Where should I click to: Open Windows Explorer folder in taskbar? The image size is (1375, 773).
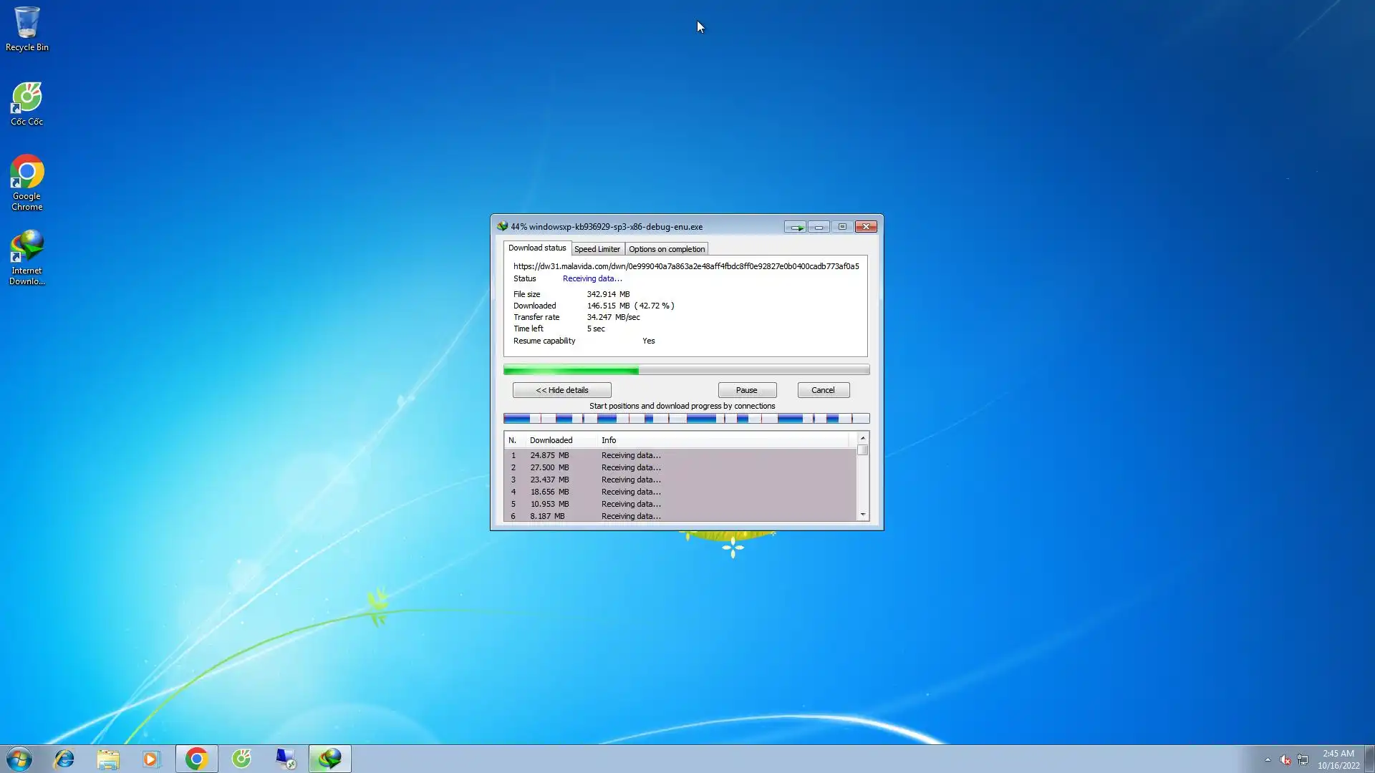click(108, 759)
